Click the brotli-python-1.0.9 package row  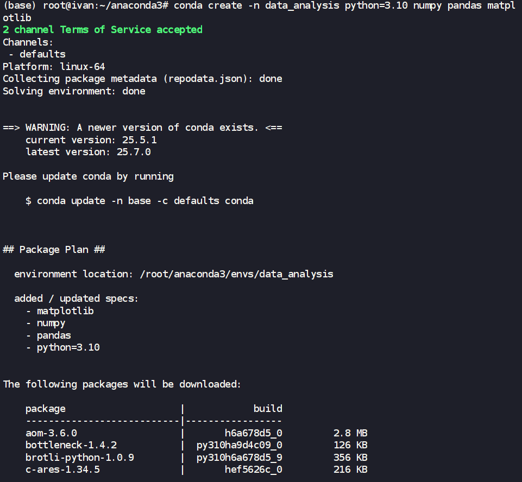pos(79,458)
